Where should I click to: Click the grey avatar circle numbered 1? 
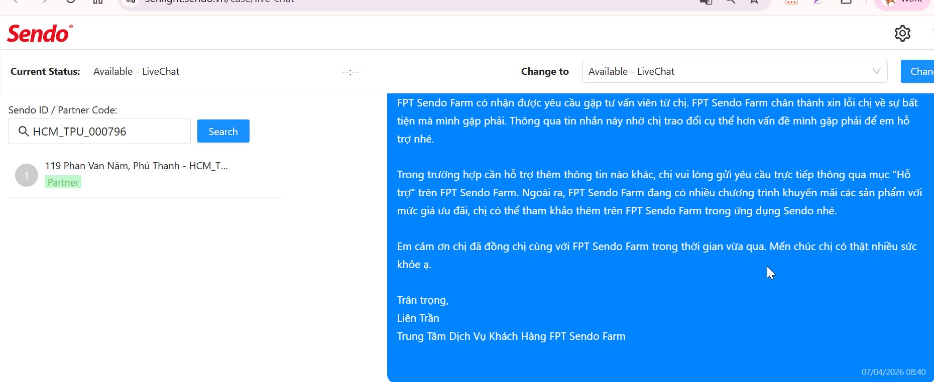click(x=27, y=175)
